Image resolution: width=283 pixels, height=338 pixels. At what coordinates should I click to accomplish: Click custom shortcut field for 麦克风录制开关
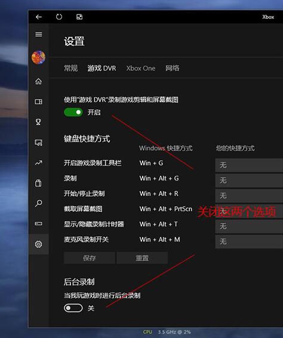(x=249, y=241)
